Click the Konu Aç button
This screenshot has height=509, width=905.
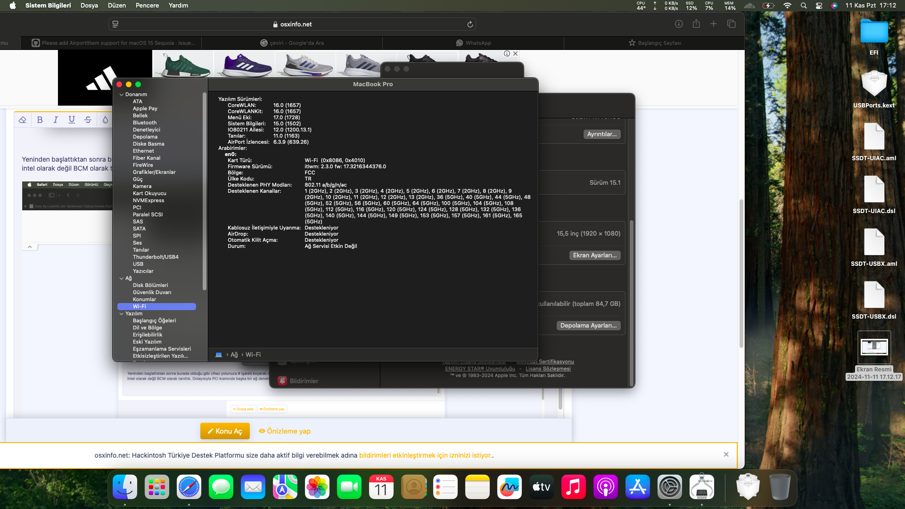[225, 431]
